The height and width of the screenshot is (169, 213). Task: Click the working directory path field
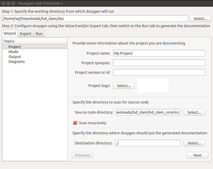click(x=95, y=19)
